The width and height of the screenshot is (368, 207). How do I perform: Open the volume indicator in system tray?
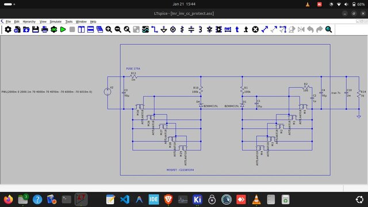pyautogui.click(x=346, y=4)
